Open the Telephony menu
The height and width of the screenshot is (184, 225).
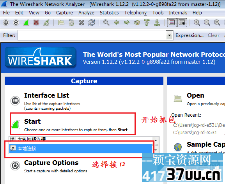(135, 13)
